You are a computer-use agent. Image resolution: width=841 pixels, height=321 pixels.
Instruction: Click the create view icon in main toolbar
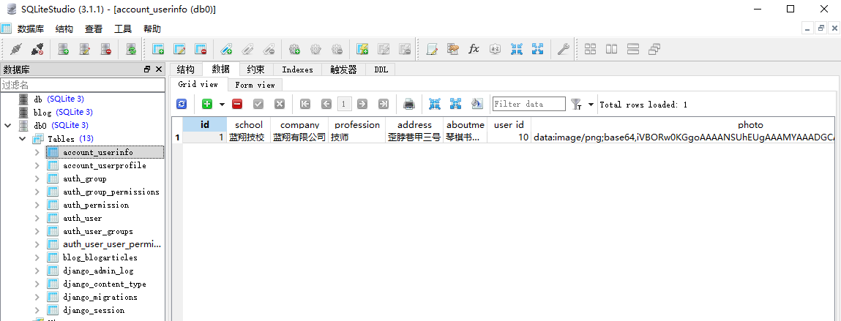pyautogui.click(x=362, y=49)
